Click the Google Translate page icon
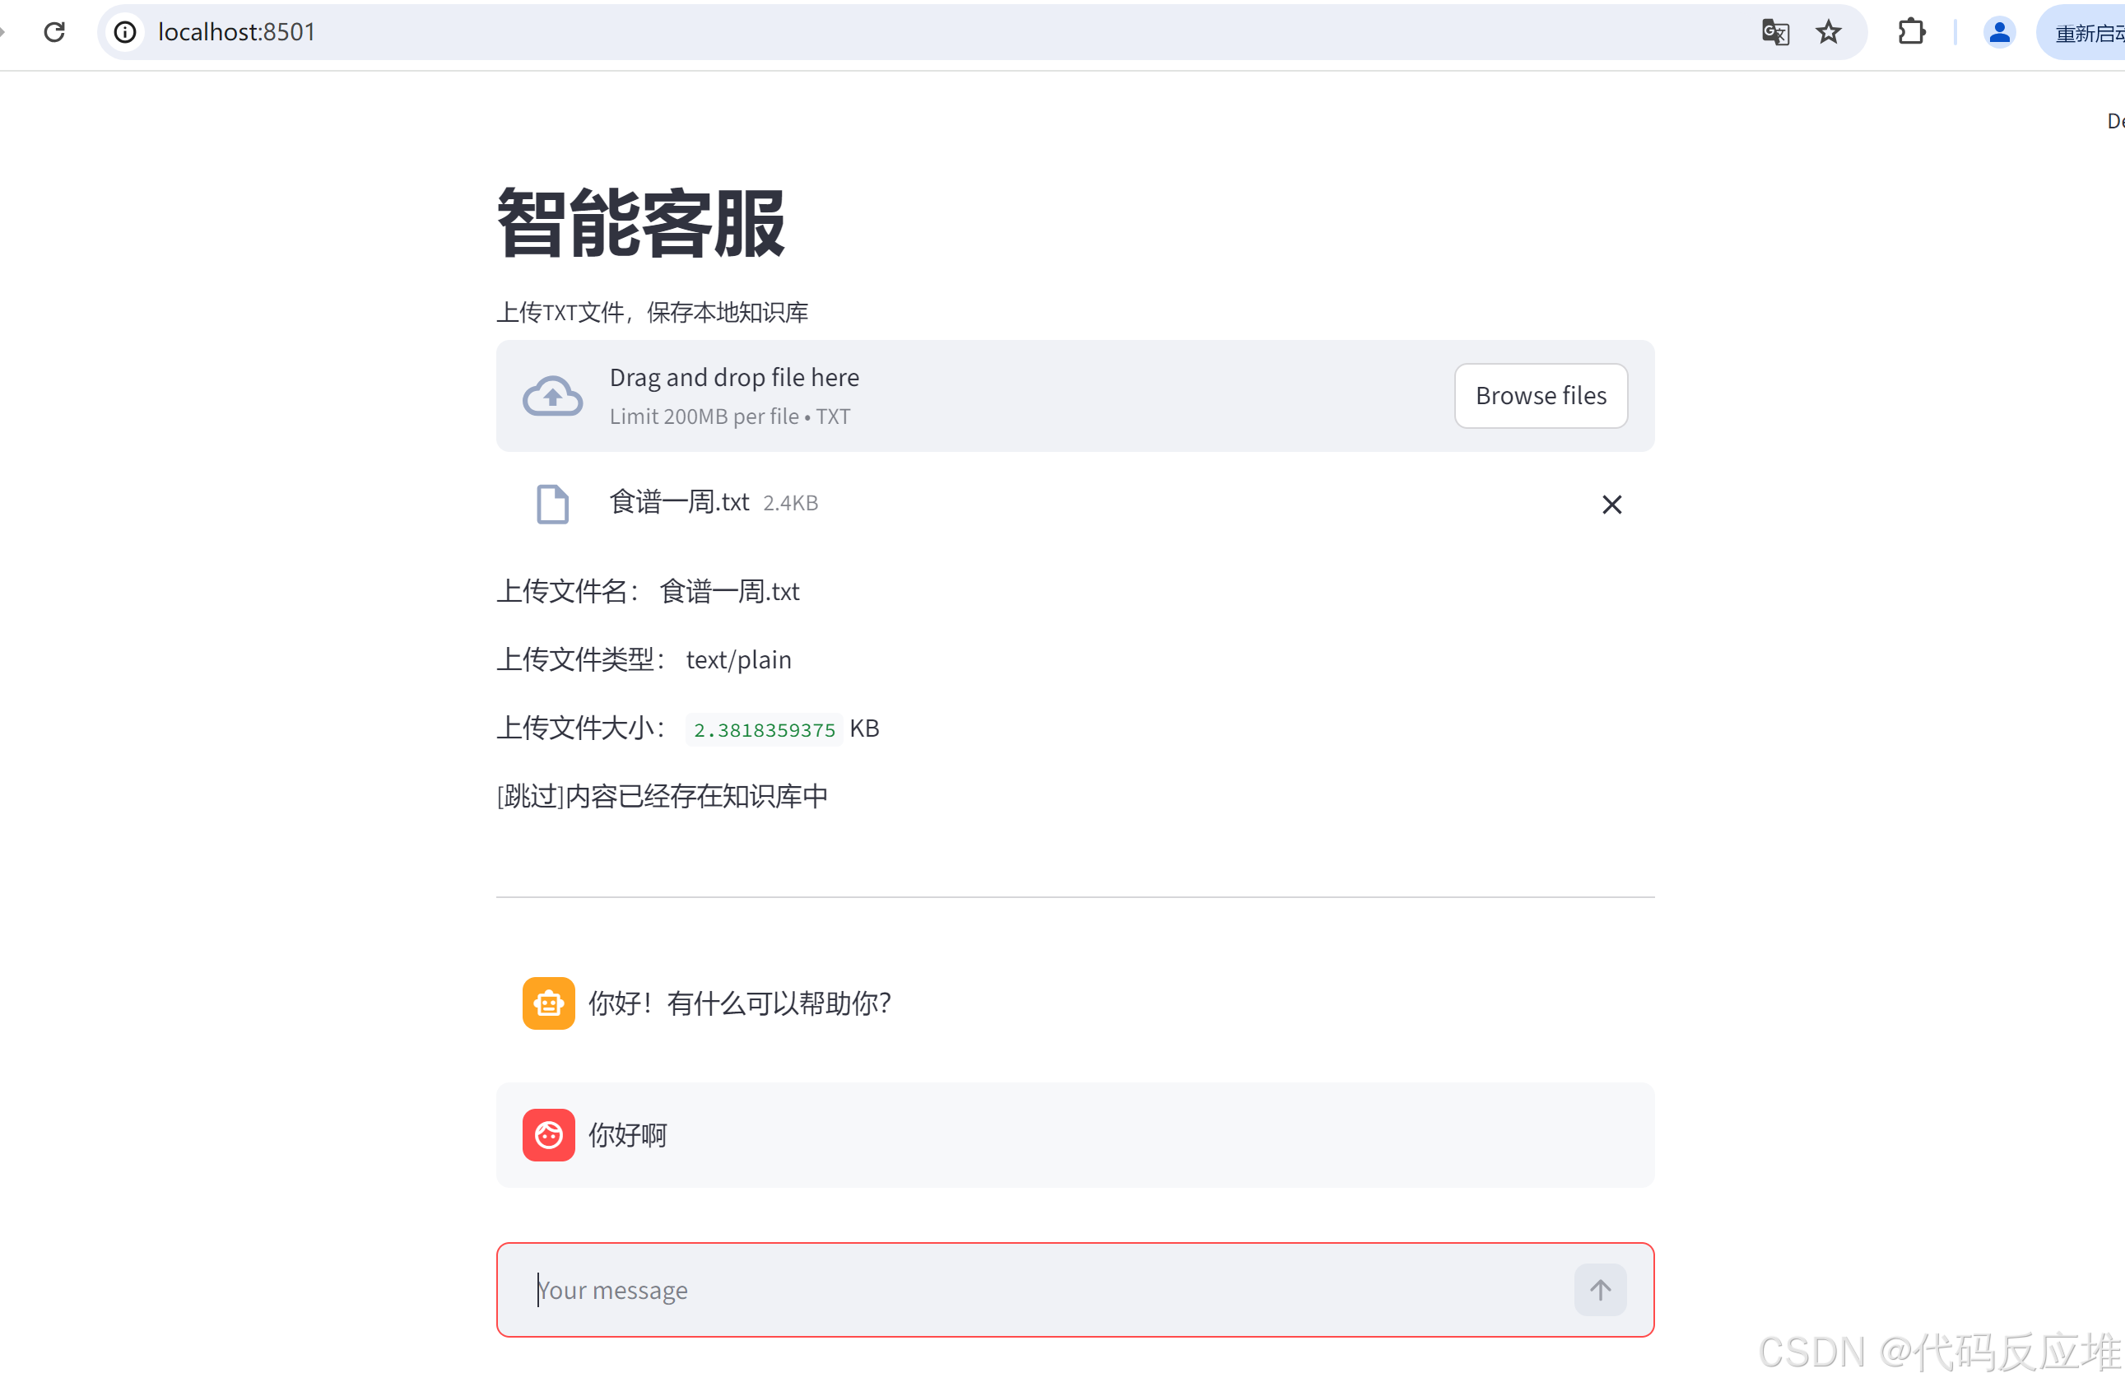The image size is (2125, 1387). [1775, 32]
